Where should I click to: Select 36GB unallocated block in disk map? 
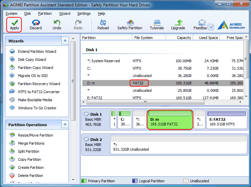pyautogui.click(x=140, y=119)
